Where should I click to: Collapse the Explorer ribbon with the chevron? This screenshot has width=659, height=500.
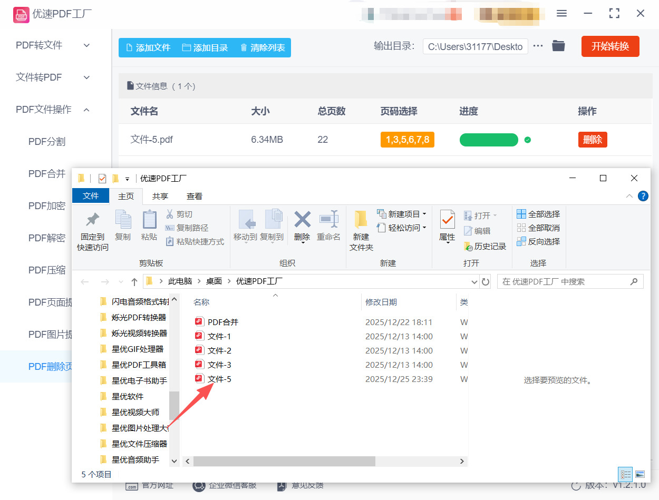(629, 196)
